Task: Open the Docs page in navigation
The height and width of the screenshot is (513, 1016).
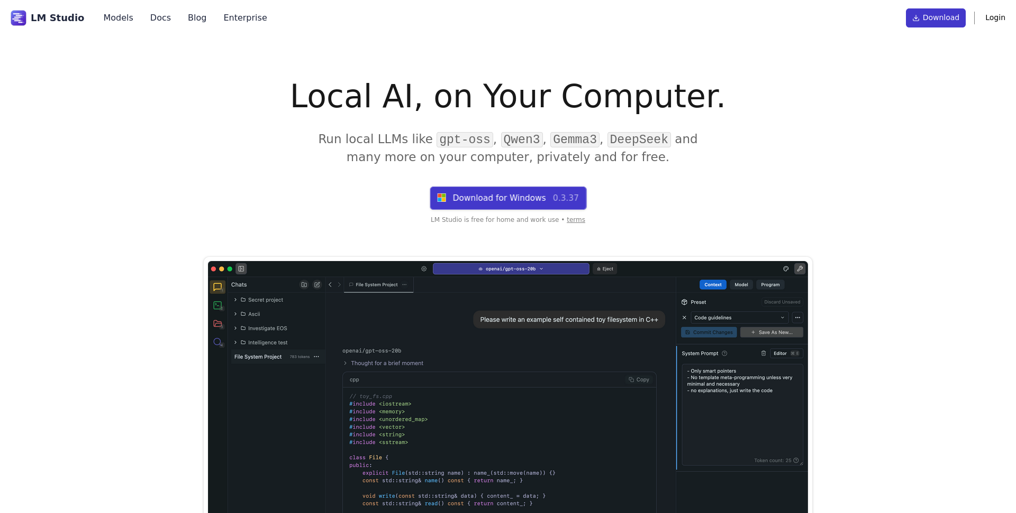Action: 160,18
